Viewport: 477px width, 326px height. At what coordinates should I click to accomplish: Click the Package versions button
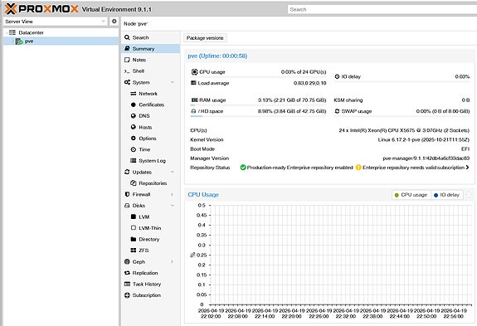(x=205, y=38)
